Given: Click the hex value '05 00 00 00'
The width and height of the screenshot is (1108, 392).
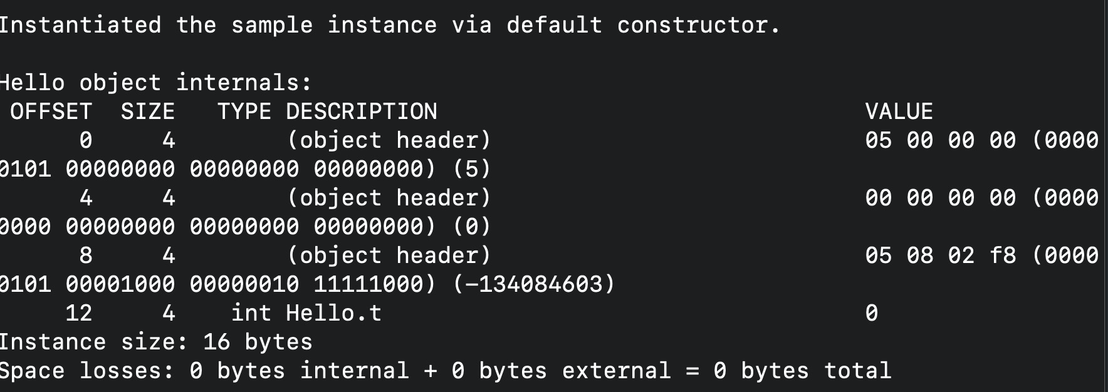Looking at the screenshot, I should coord(940,140).
